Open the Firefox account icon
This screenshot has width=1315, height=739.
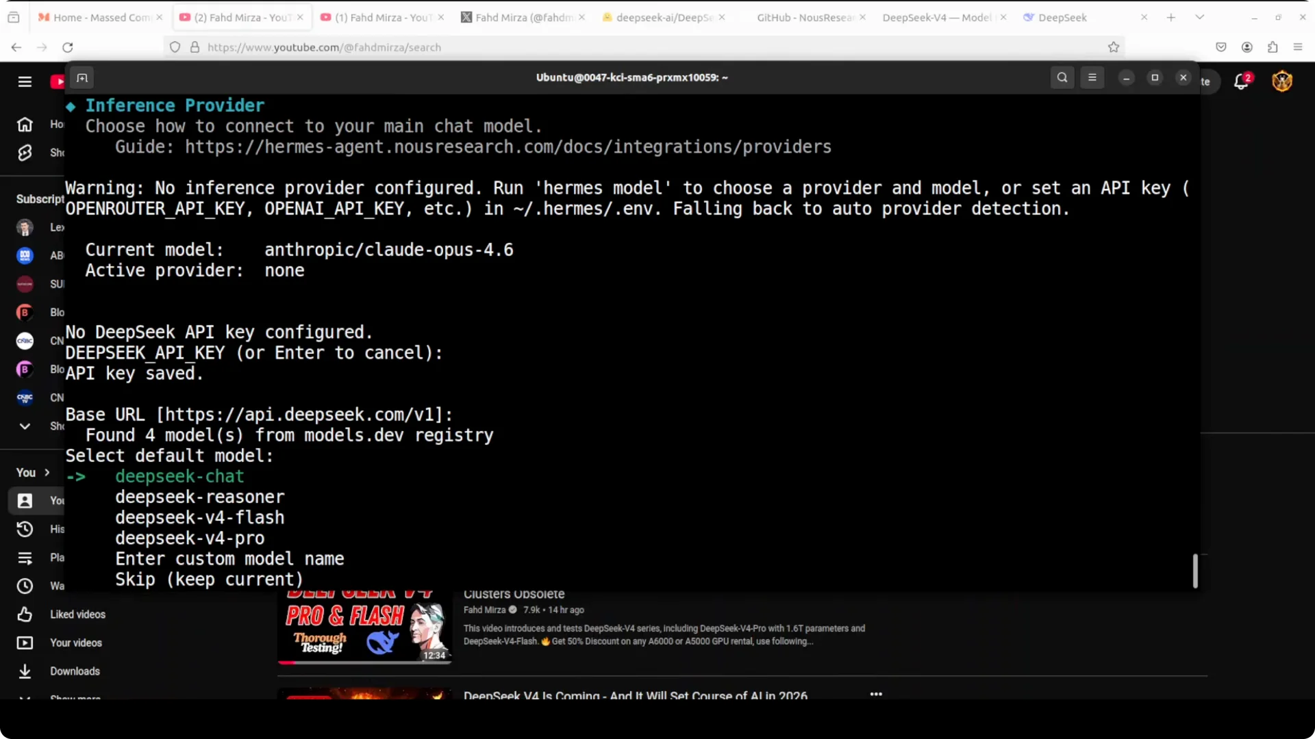[1247, 47]
